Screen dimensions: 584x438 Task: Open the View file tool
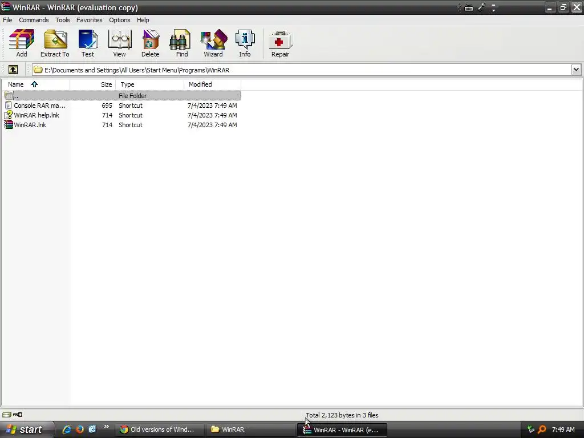coord(119,43)
